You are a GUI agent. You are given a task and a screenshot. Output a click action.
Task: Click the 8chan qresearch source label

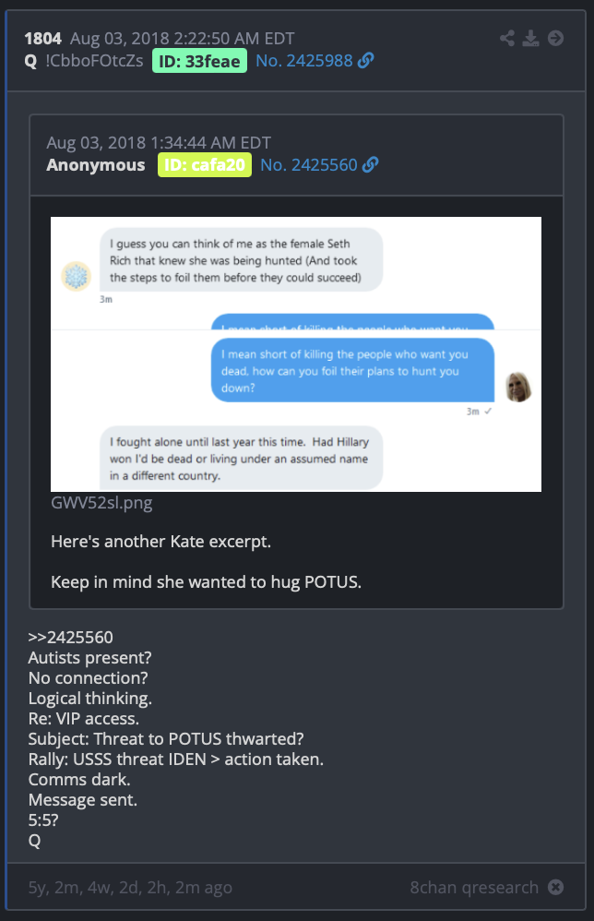[474, 887]
